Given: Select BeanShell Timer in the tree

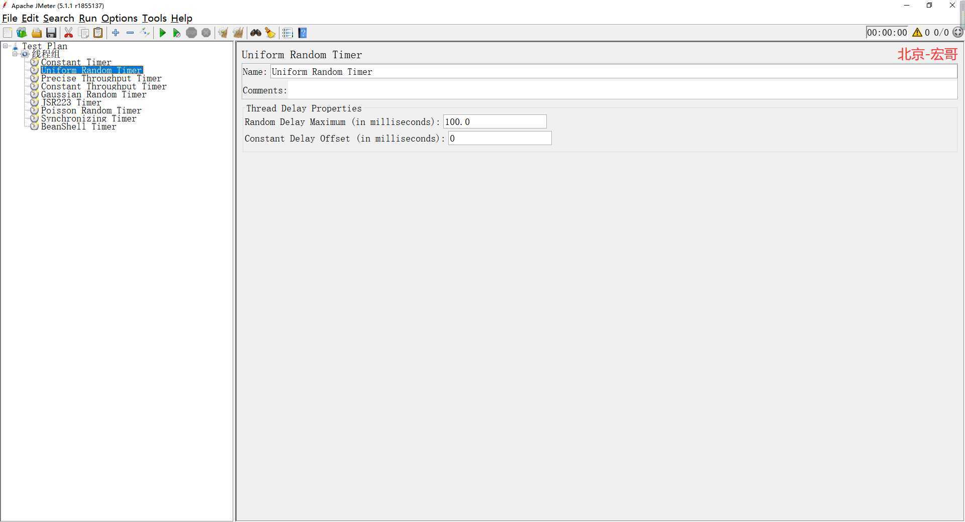Looking at the screenshot, I should click(x=78, y=126).
